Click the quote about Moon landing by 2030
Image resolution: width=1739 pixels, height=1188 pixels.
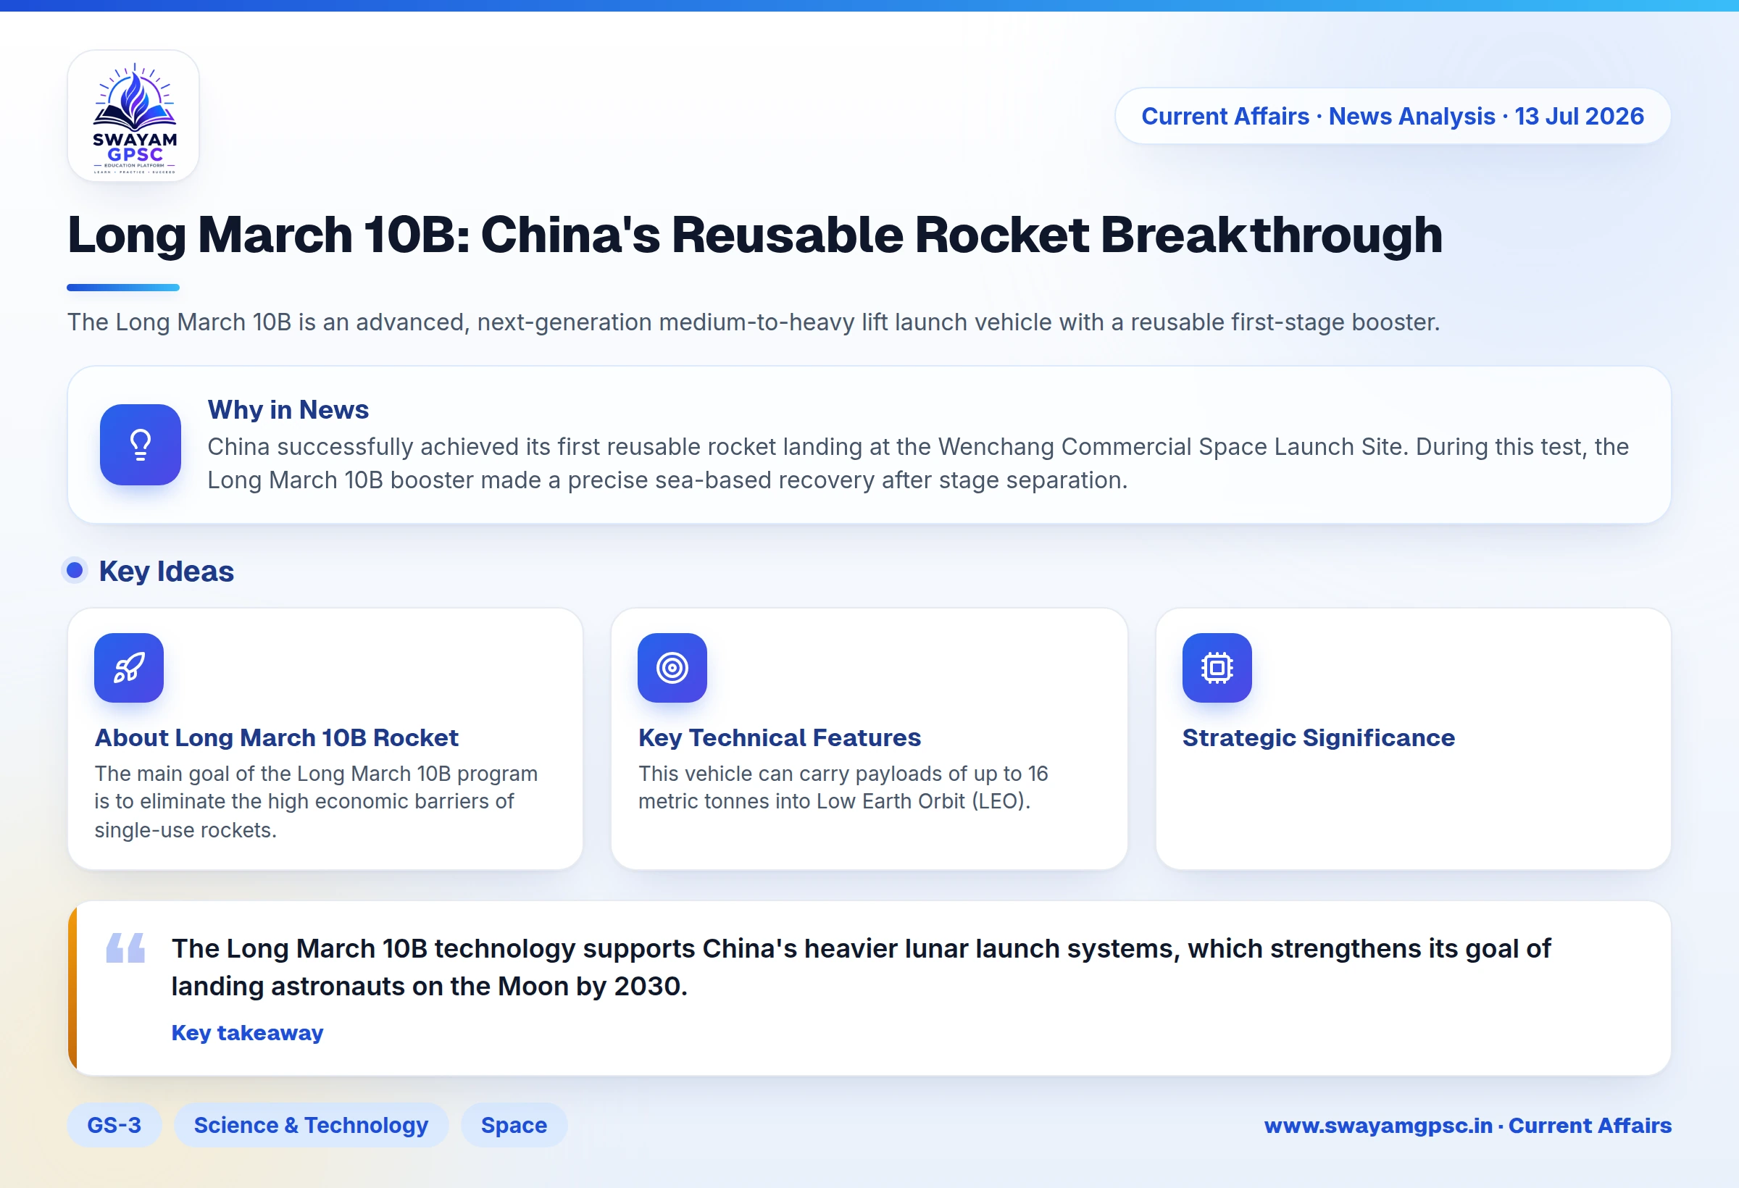(861, 967)
